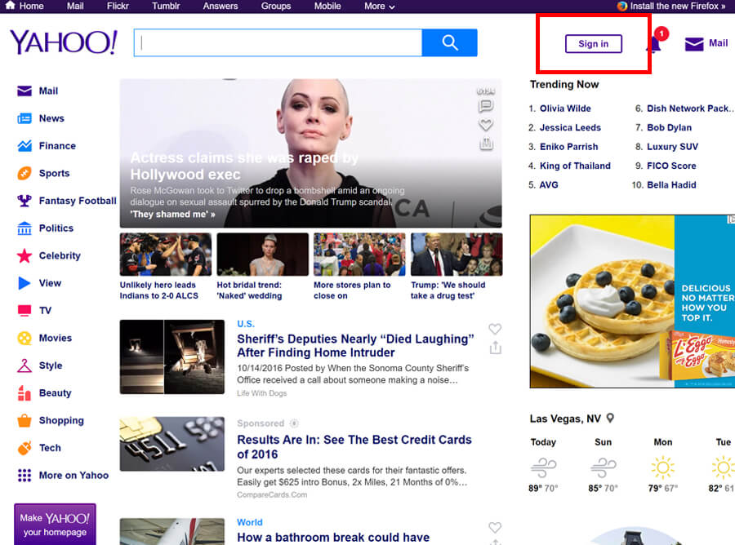Screen dimensions: 735x545
Task: Open the Mail top menu item
Action: 75,6
